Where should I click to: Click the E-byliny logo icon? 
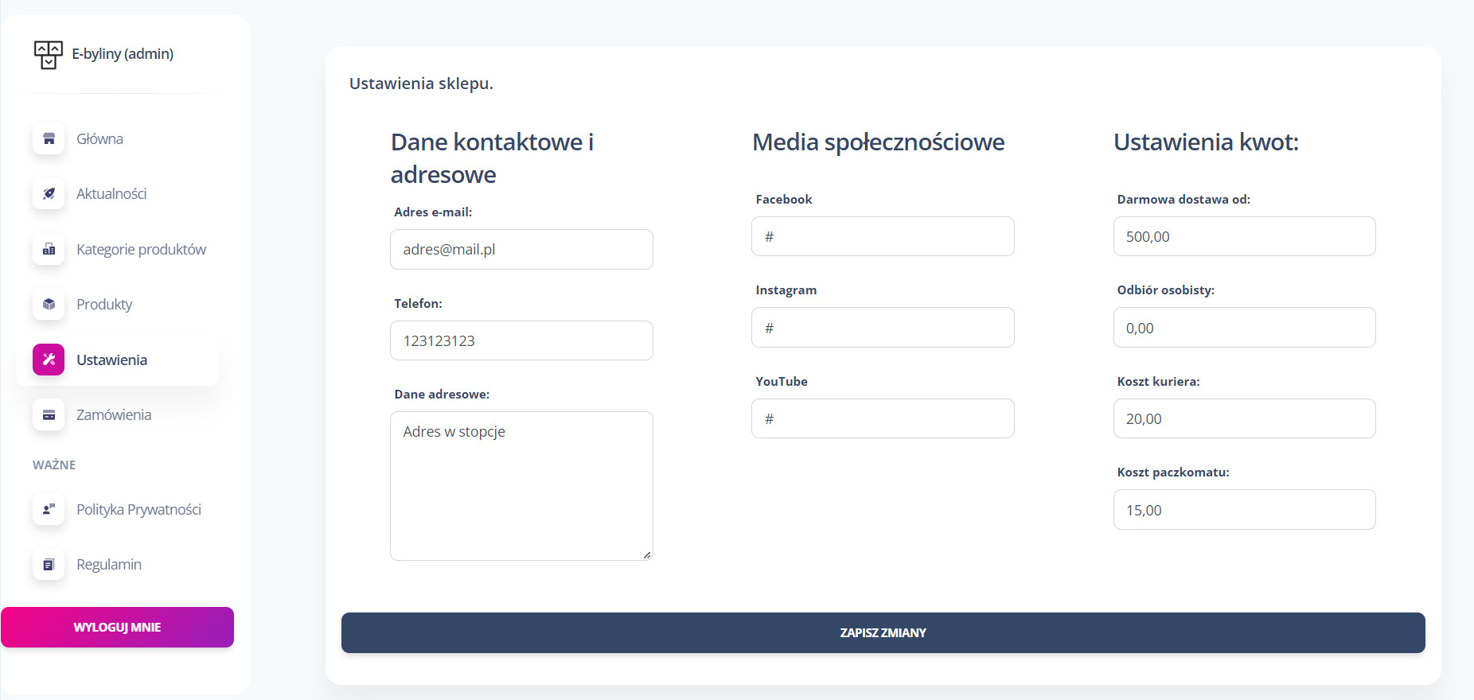coord(49,55)
